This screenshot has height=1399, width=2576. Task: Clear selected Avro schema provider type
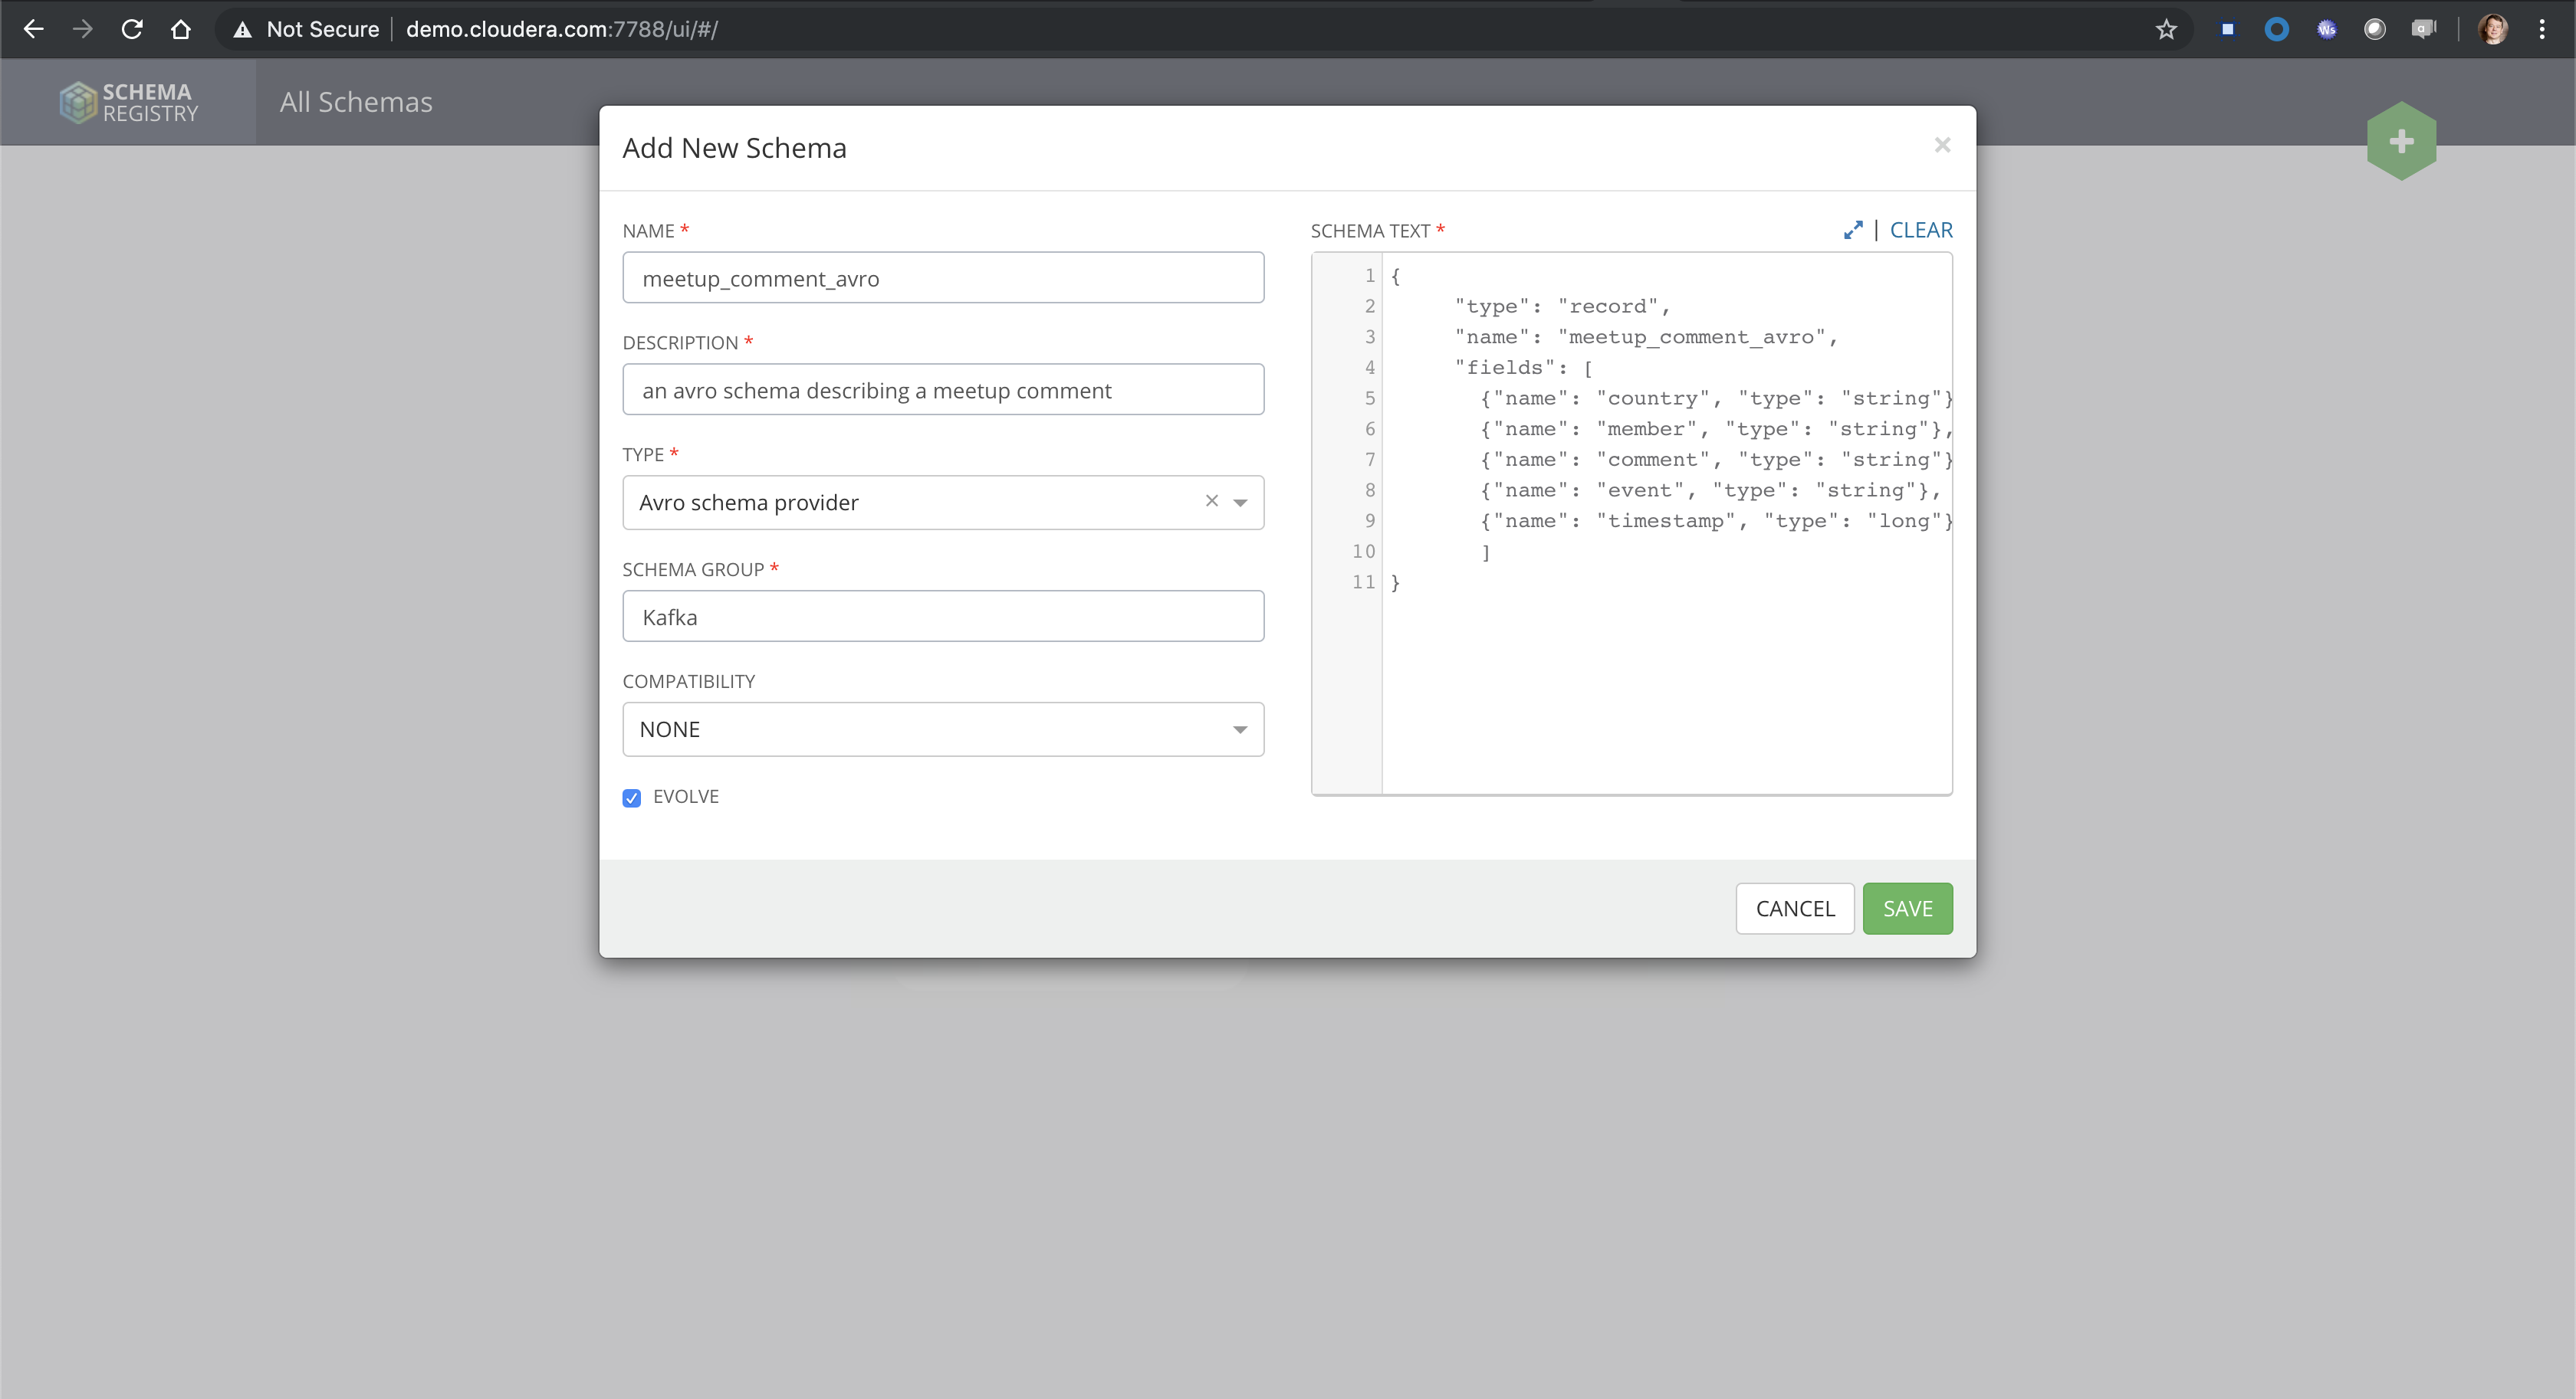tap(1211, 502)
